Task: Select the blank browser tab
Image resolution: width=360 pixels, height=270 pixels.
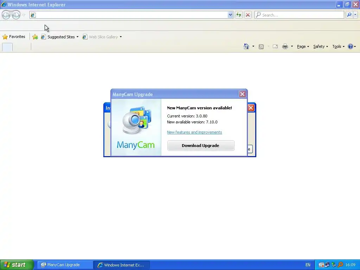Action: [7, 47]
